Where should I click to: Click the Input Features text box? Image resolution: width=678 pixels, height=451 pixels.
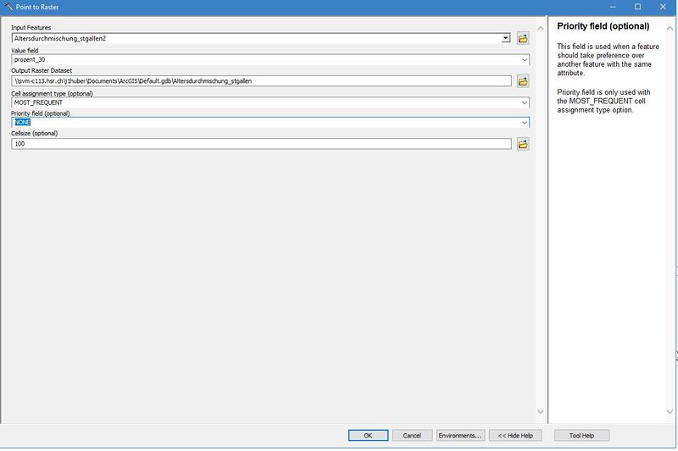[254, 38]
